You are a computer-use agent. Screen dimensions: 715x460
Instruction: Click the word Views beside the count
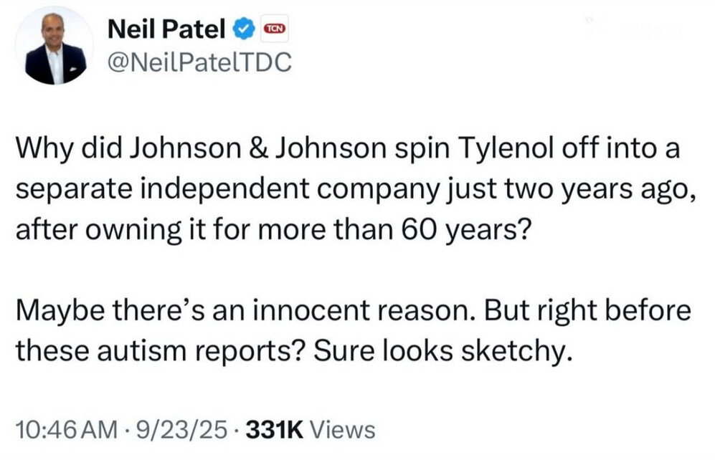coord(344,430)
